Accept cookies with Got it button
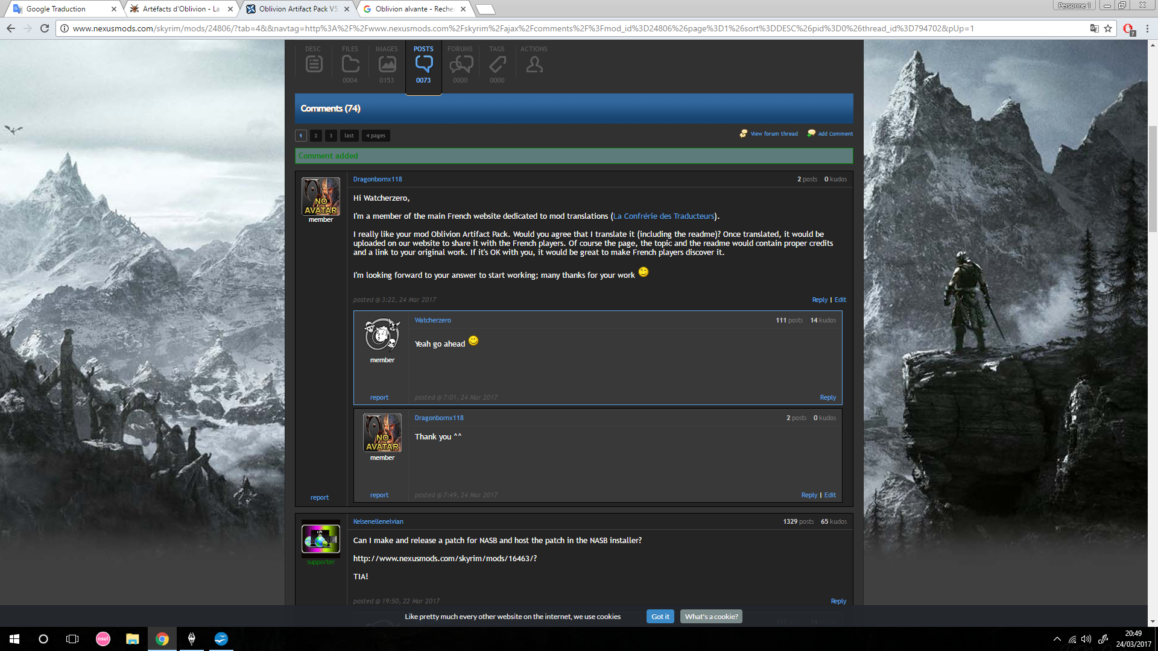Viewport: 1158px width, 651px height. click(x=660, y=617)
